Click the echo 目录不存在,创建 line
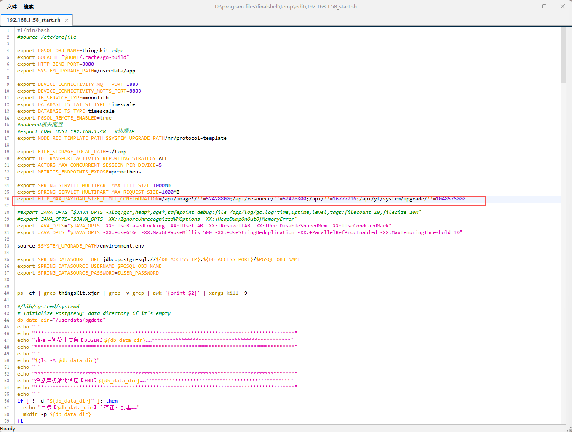Viewport: 572px width, 432px height. [81, 408]
